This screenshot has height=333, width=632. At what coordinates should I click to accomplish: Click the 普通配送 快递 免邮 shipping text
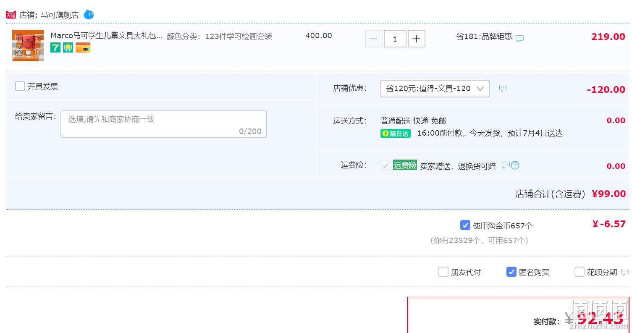(413, 121)
